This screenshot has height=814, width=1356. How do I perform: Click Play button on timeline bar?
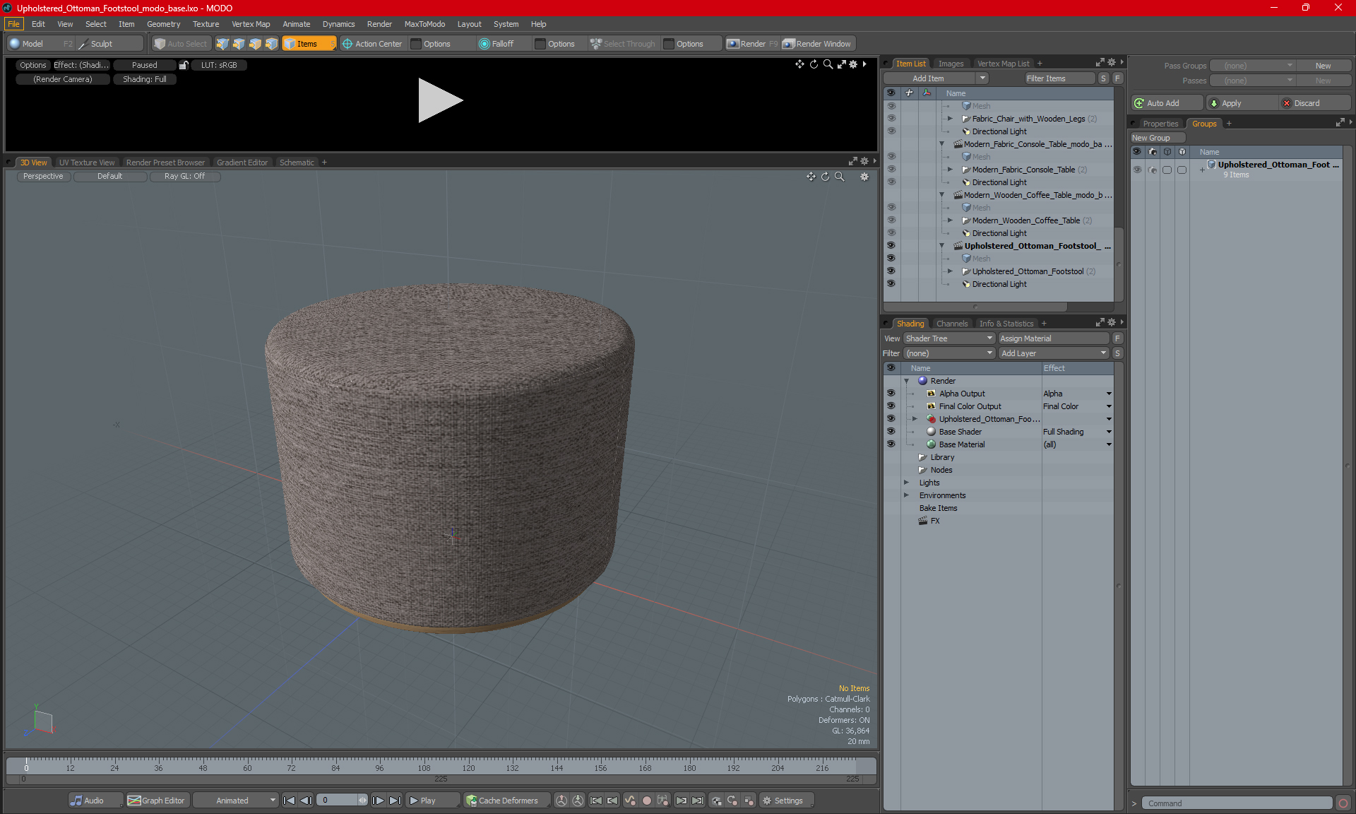[432, 801]
